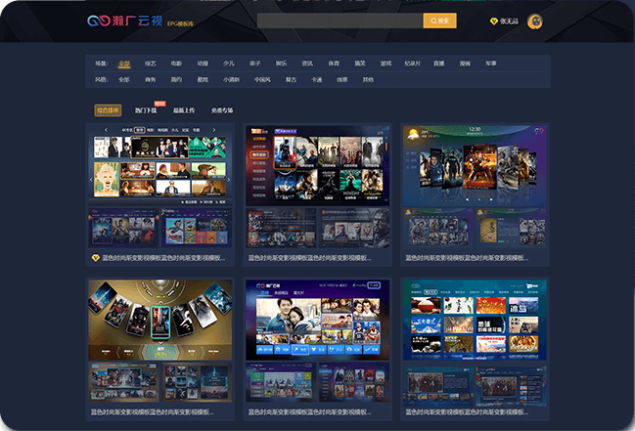The height and width of the screenshot is (431, 635).
Task: Filter scene by 动漫
Action: [x=203, y=64]
